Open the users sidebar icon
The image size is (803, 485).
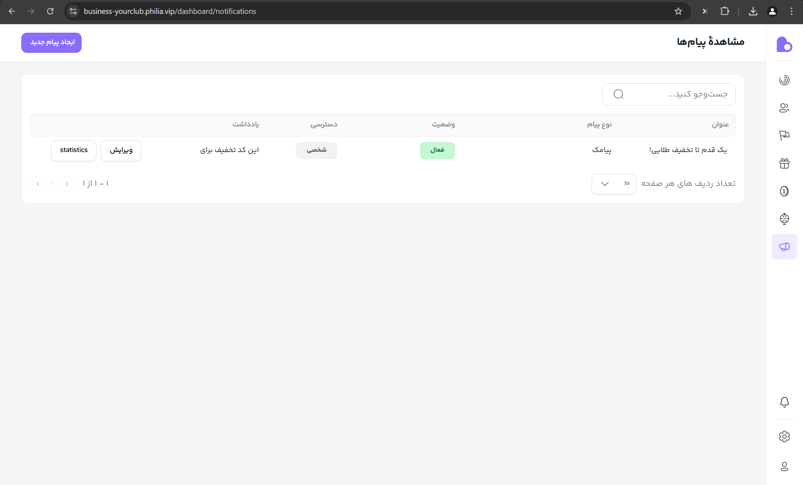(x=784, y=108)
